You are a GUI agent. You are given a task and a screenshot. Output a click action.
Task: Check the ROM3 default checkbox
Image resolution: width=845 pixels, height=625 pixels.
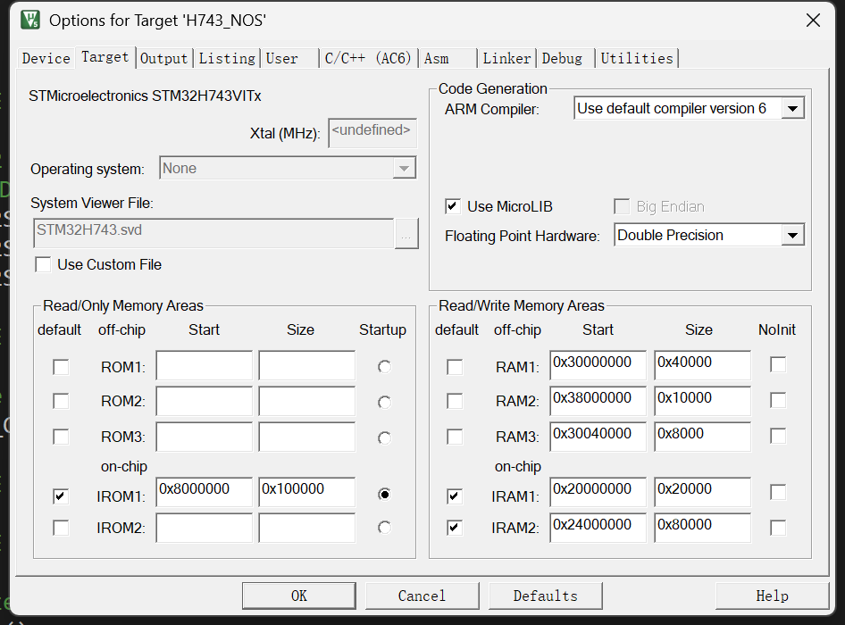coord(61,437)
